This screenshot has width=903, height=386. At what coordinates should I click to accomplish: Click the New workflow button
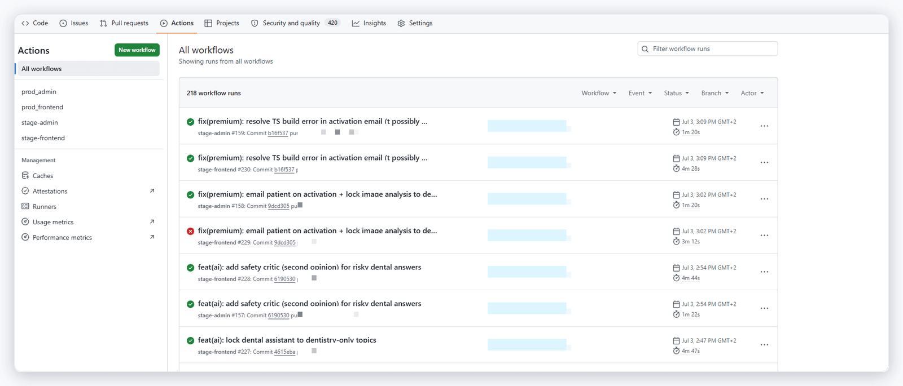click(137, 50)
